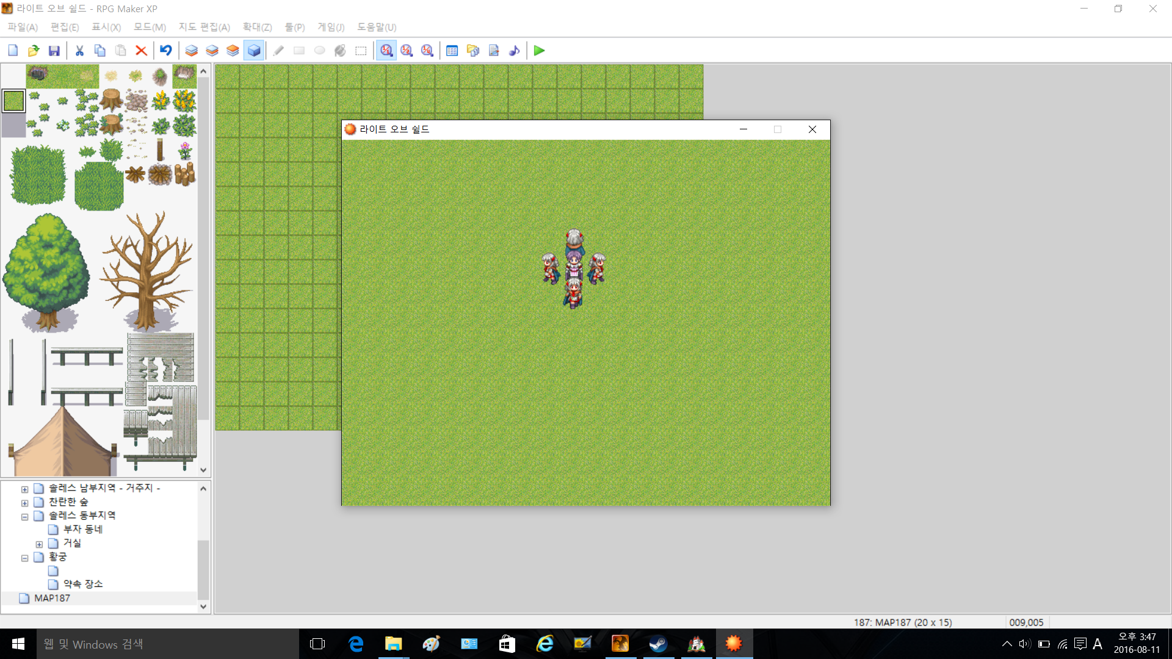Switch to Layer 1 editing mode
The image size is (1172, 659).
coord(192,51)
